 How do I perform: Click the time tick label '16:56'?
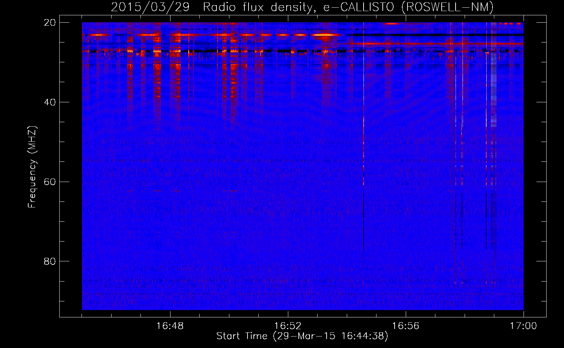[x=406, y=326]
